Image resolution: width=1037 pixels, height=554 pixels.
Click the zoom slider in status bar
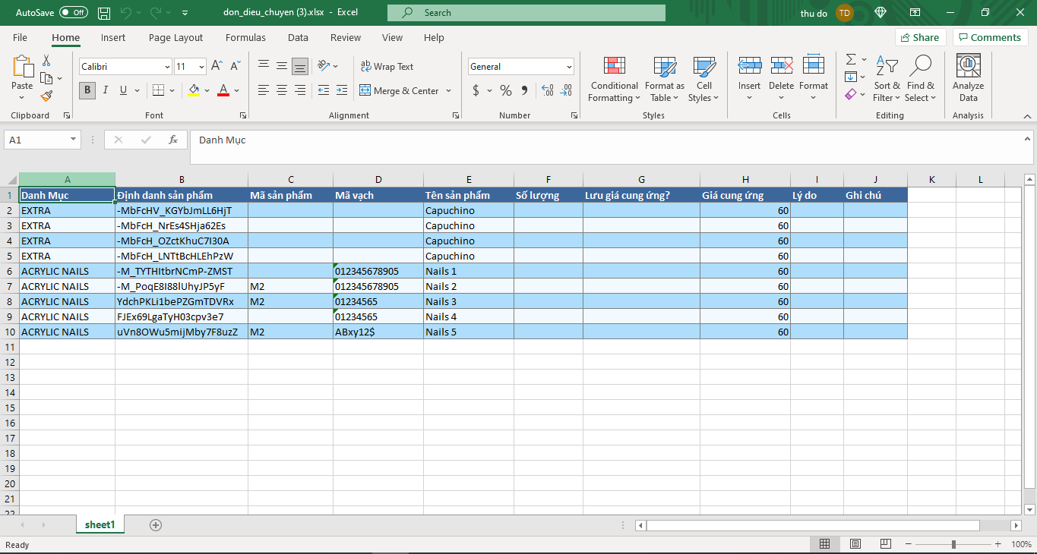[x=953, y=544]
